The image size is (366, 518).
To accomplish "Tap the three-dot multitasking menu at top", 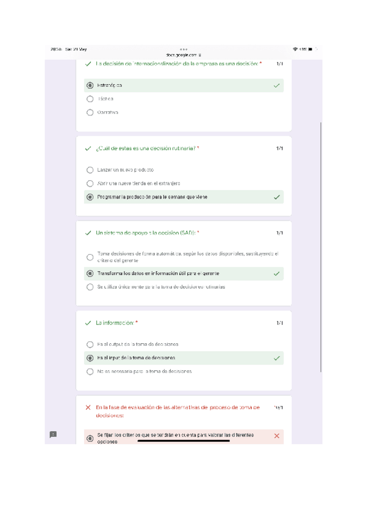I will tap(184, 49).
